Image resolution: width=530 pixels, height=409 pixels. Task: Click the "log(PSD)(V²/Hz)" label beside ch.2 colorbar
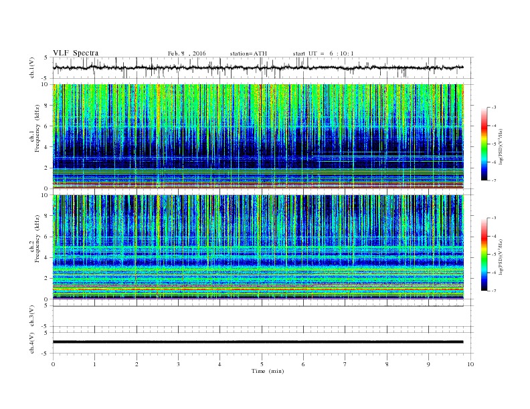[501, 257]
